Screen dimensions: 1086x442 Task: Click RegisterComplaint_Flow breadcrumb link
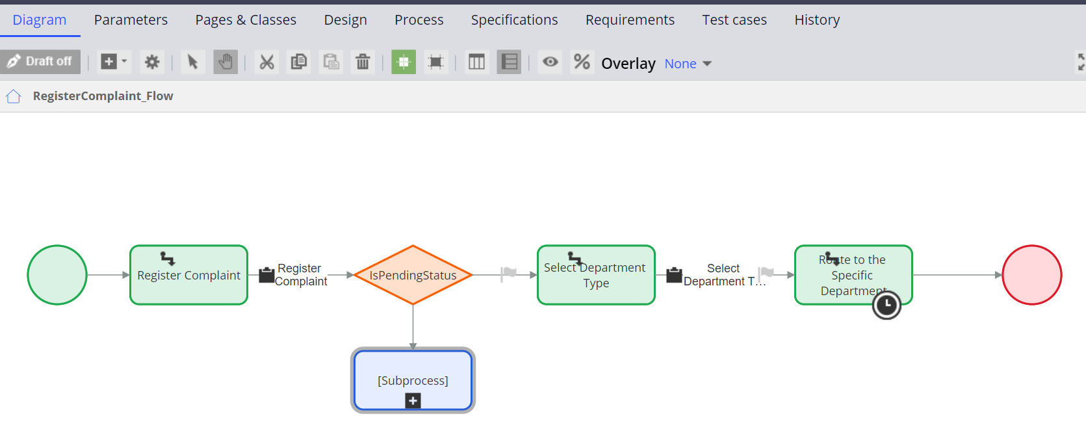tap(103, 96)
